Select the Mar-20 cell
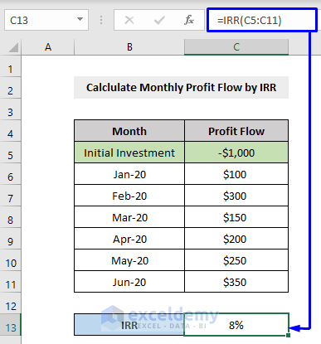 click(129, 217)
